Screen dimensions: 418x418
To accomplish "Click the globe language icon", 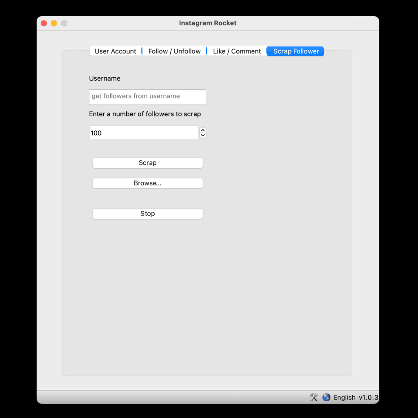I will 326,397.
